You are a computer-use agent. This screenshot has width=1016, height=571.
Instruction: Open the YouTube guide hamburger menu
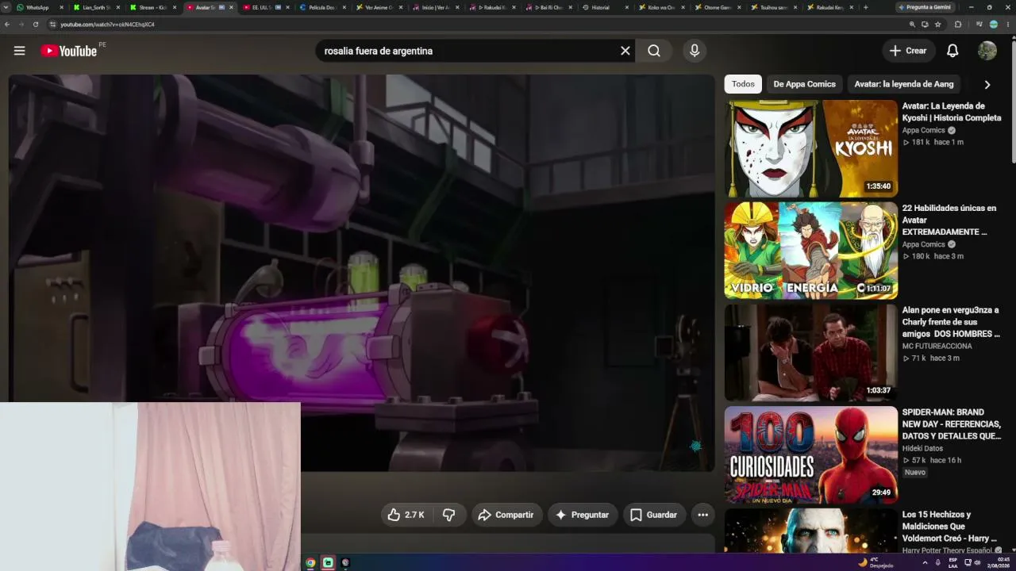(x=20, y=51)
